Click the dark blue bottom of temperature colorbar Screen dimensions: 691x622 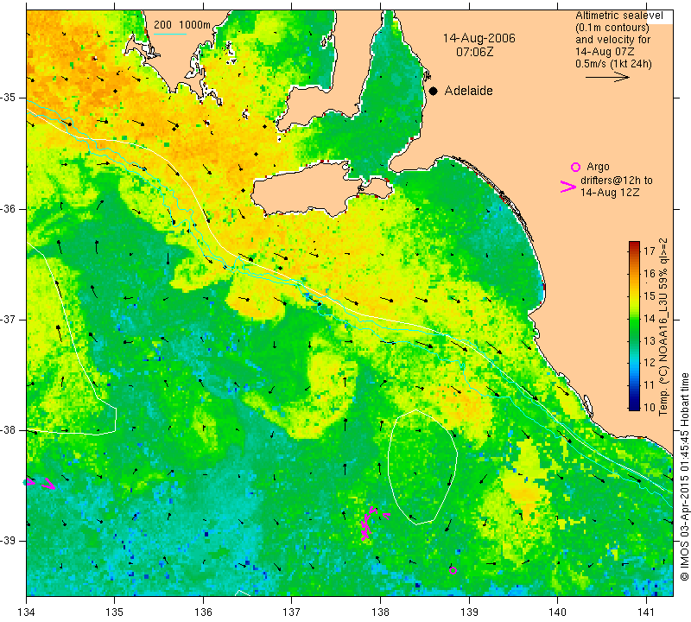click(634, 406)
